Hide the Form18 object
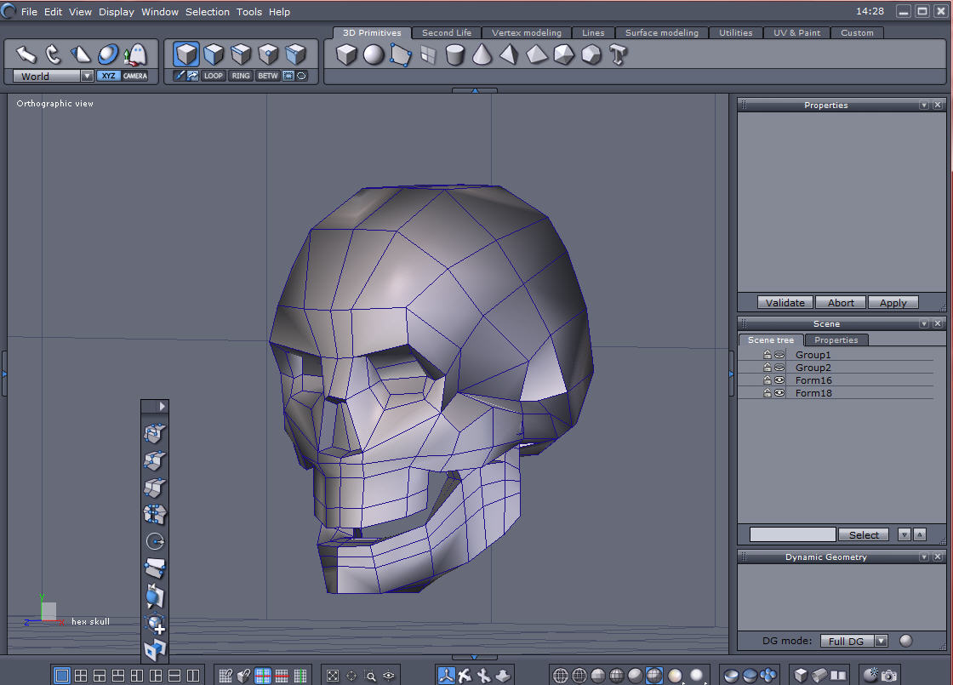The height and width of the screenshot is (685, 953). click(779, 392)
